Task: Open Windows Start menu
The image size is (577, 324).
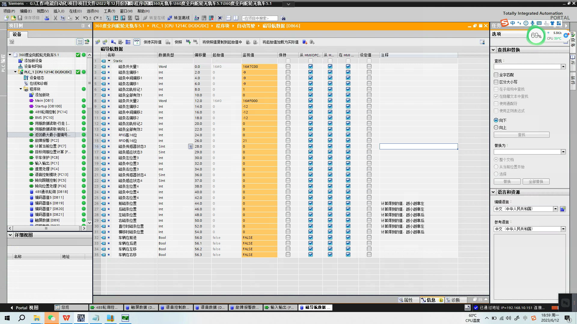Action: [x=7, y=318]
